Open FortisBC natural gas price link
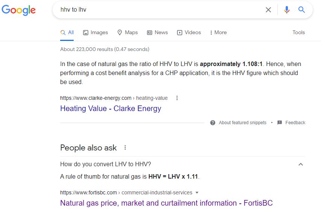This screenshot has height=209, width=321. pos(166,203)
